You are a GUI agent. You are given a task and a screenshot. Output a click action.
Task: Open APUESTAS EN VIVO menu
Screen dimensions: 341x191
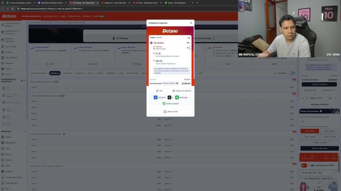50,16
